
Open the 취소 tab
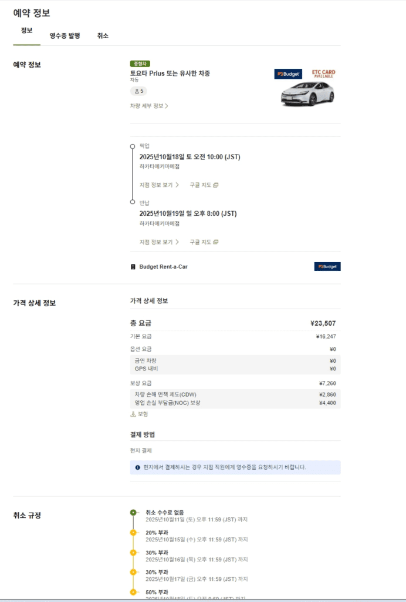[103, 36]
